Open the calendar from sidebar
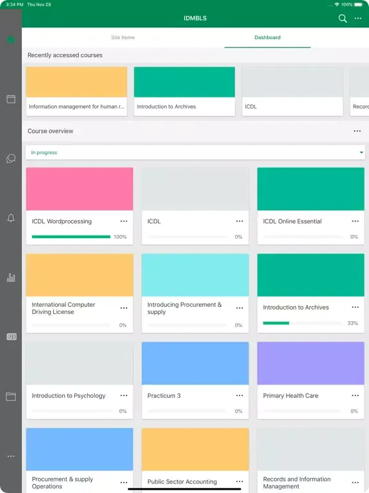The width and height of the screenshot is (369, 493). (11, 99)
